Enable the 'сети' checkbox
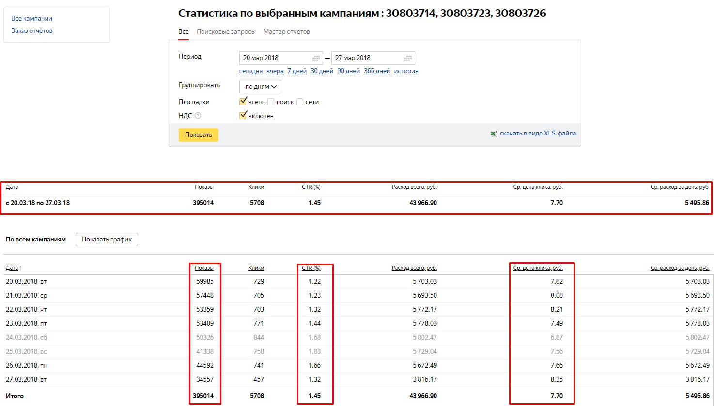 [300, 102]
